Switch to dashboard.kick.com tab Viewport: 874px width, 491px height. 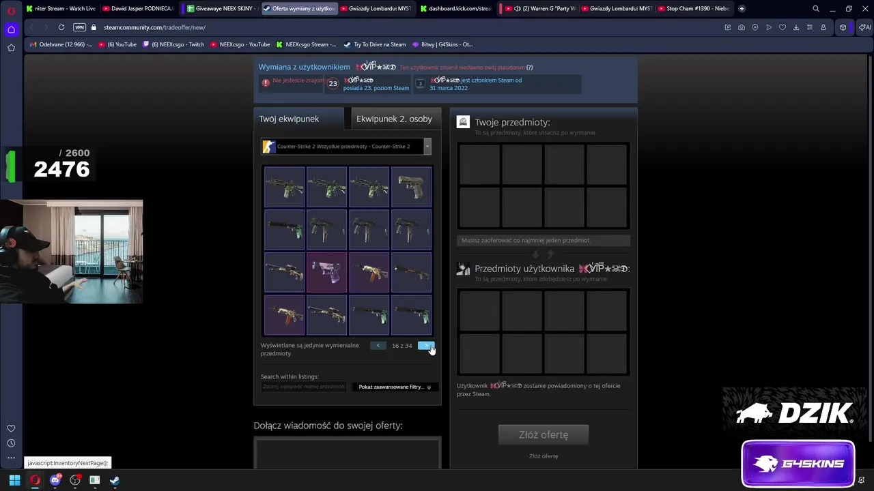coord(455,9)
